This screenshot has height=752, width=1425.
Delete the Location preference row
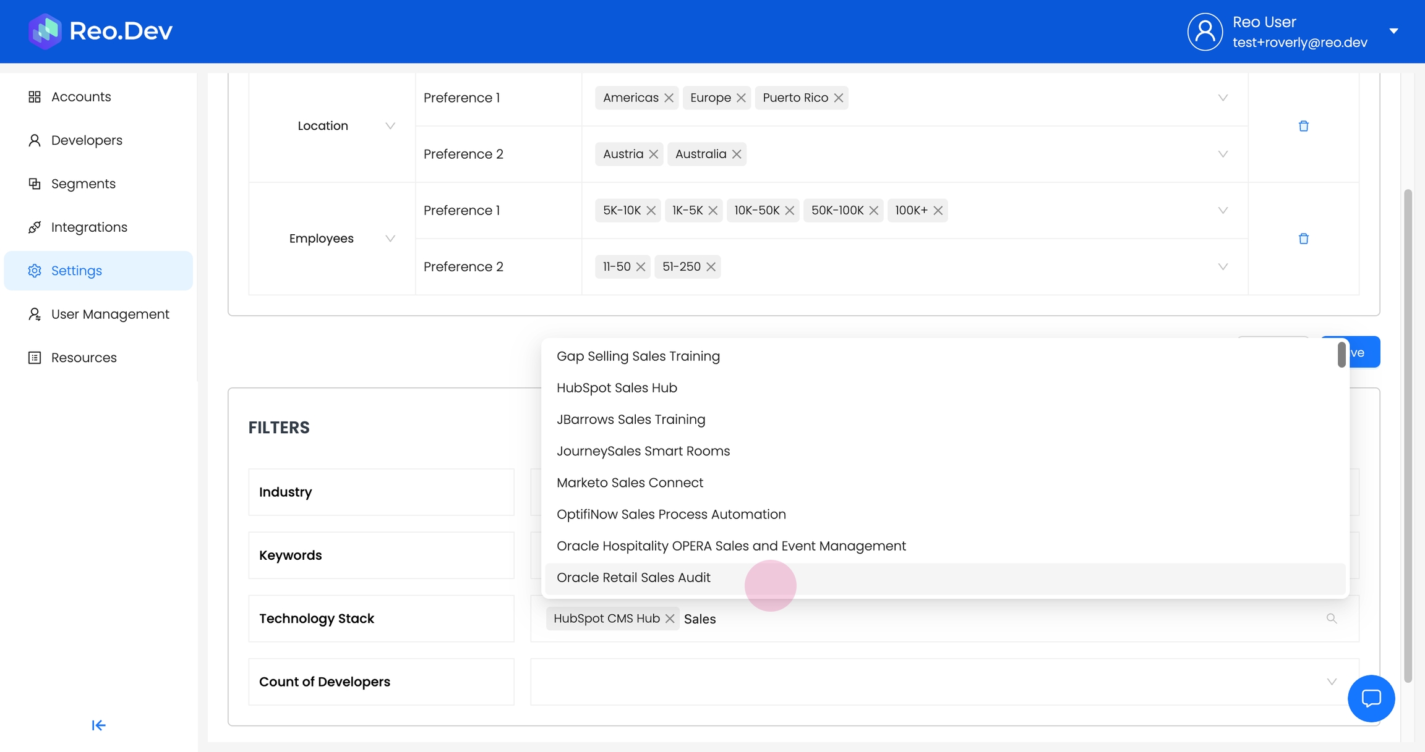coord(1303,126)
